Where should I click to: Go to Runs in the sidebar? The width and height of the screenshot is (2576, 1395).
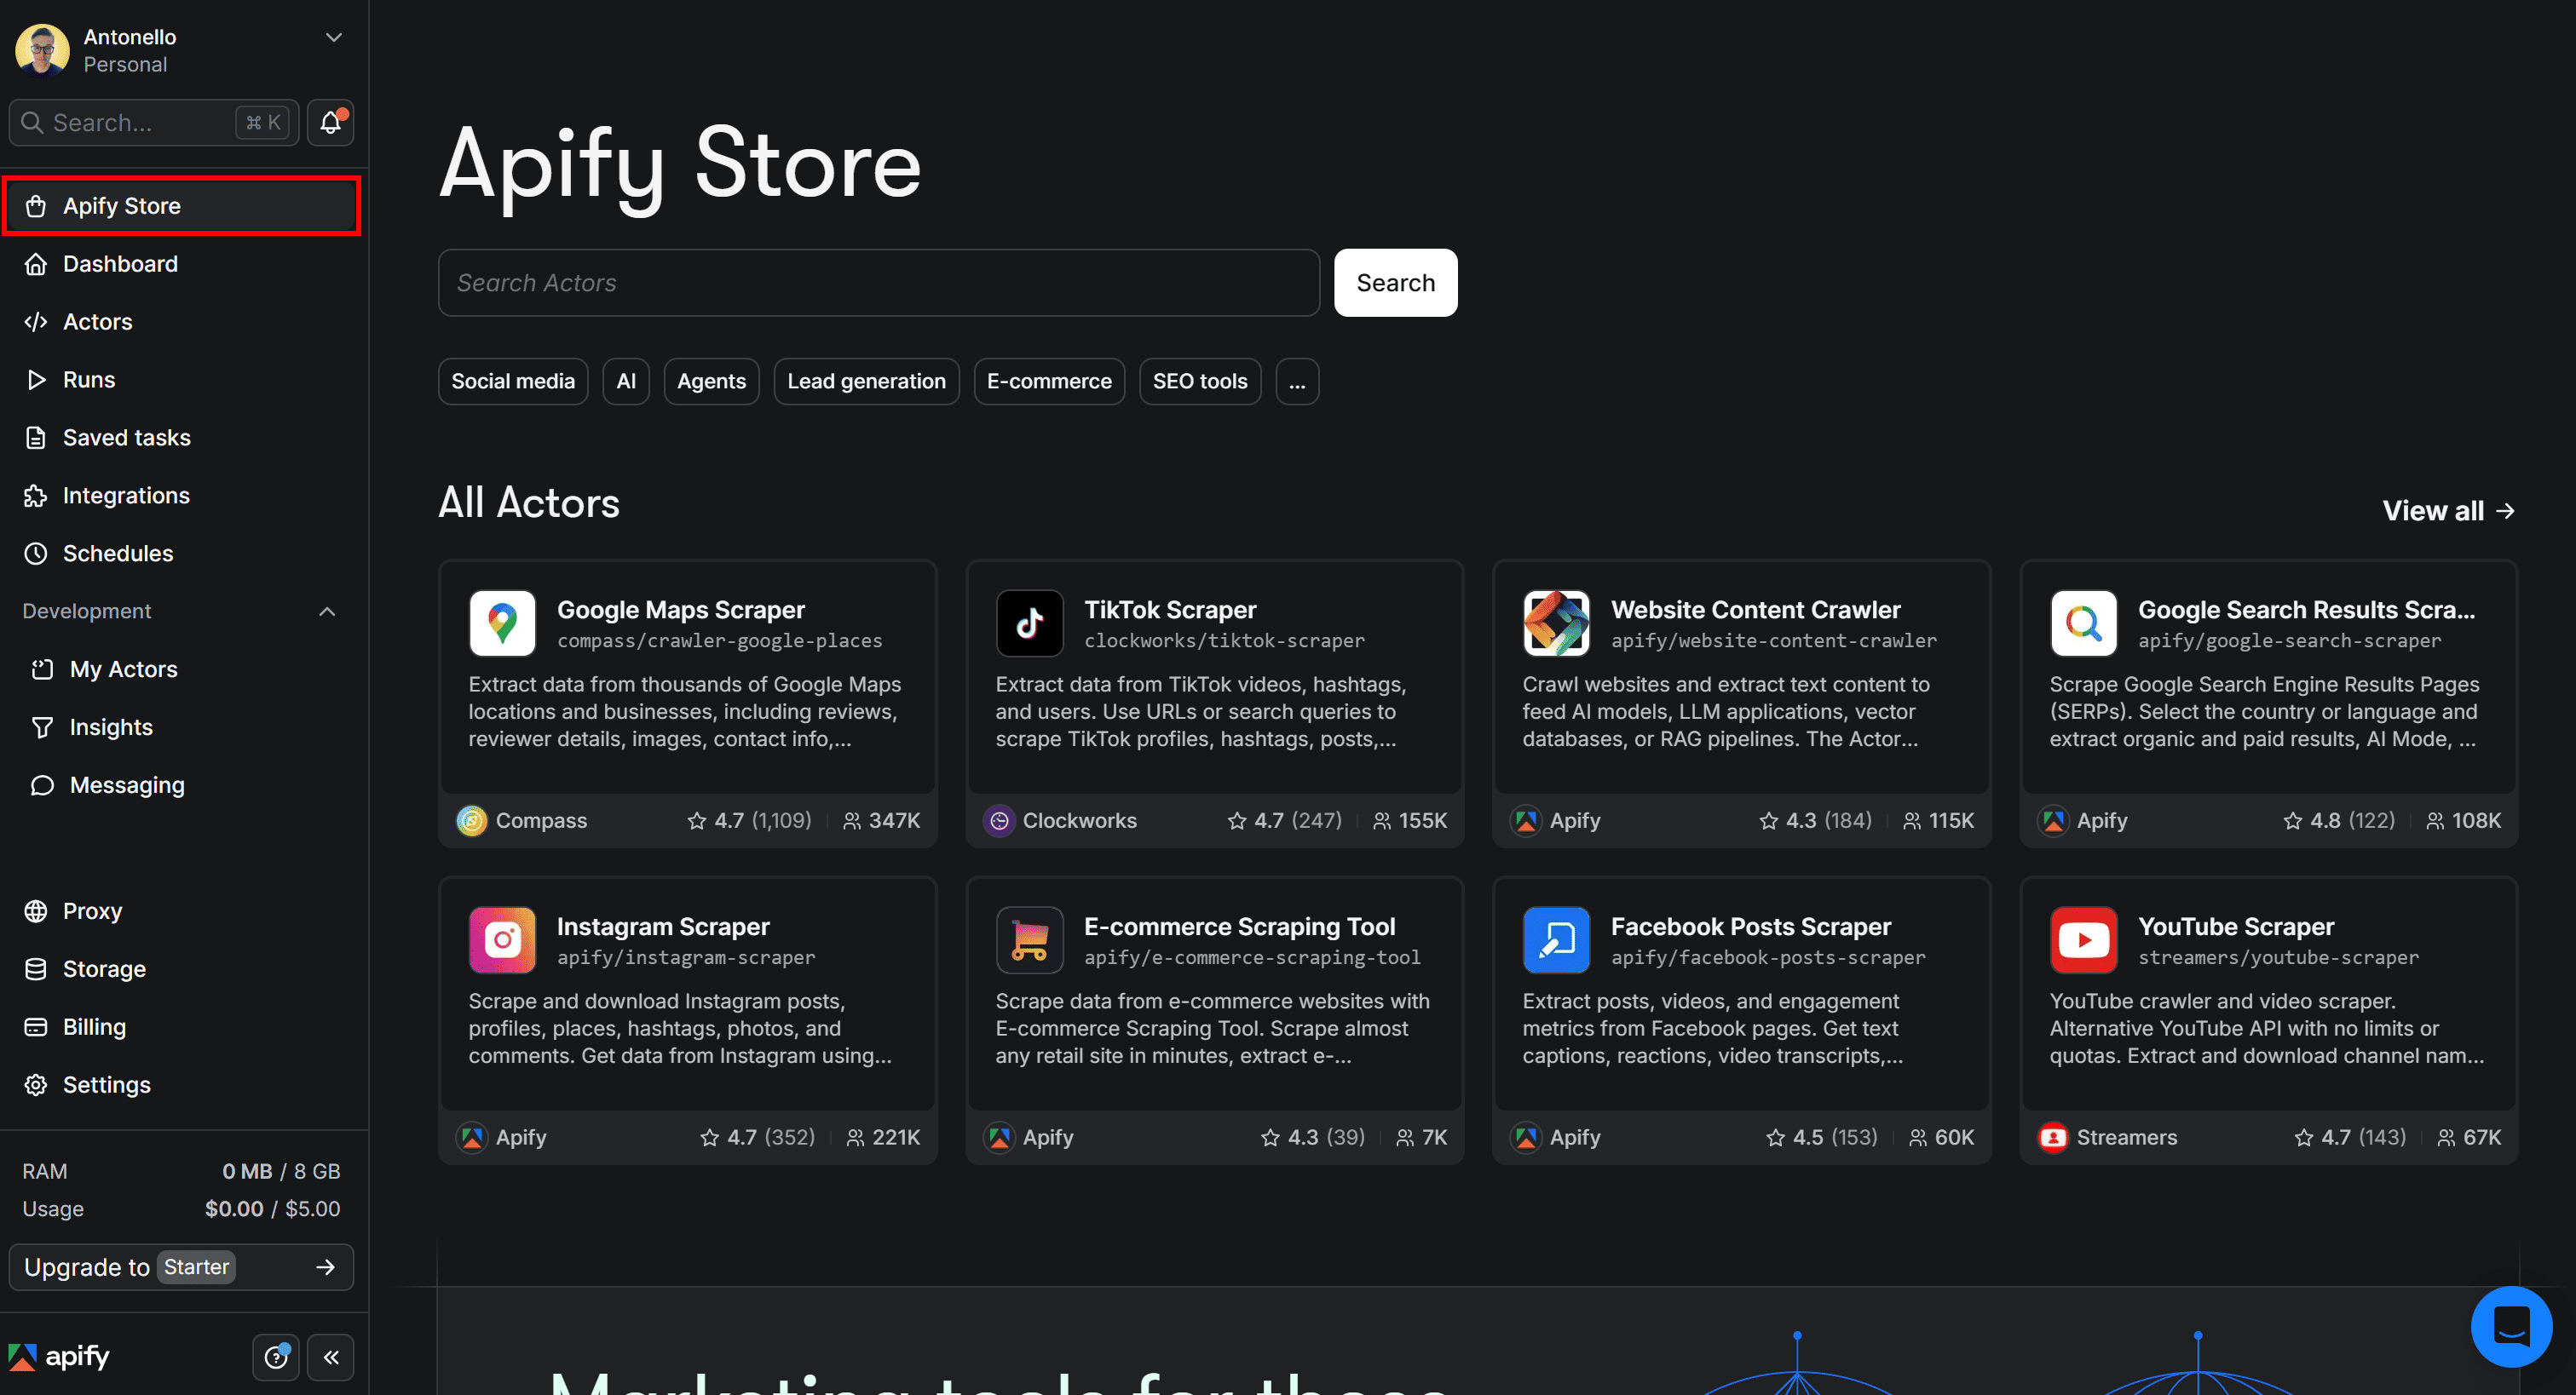89,379
